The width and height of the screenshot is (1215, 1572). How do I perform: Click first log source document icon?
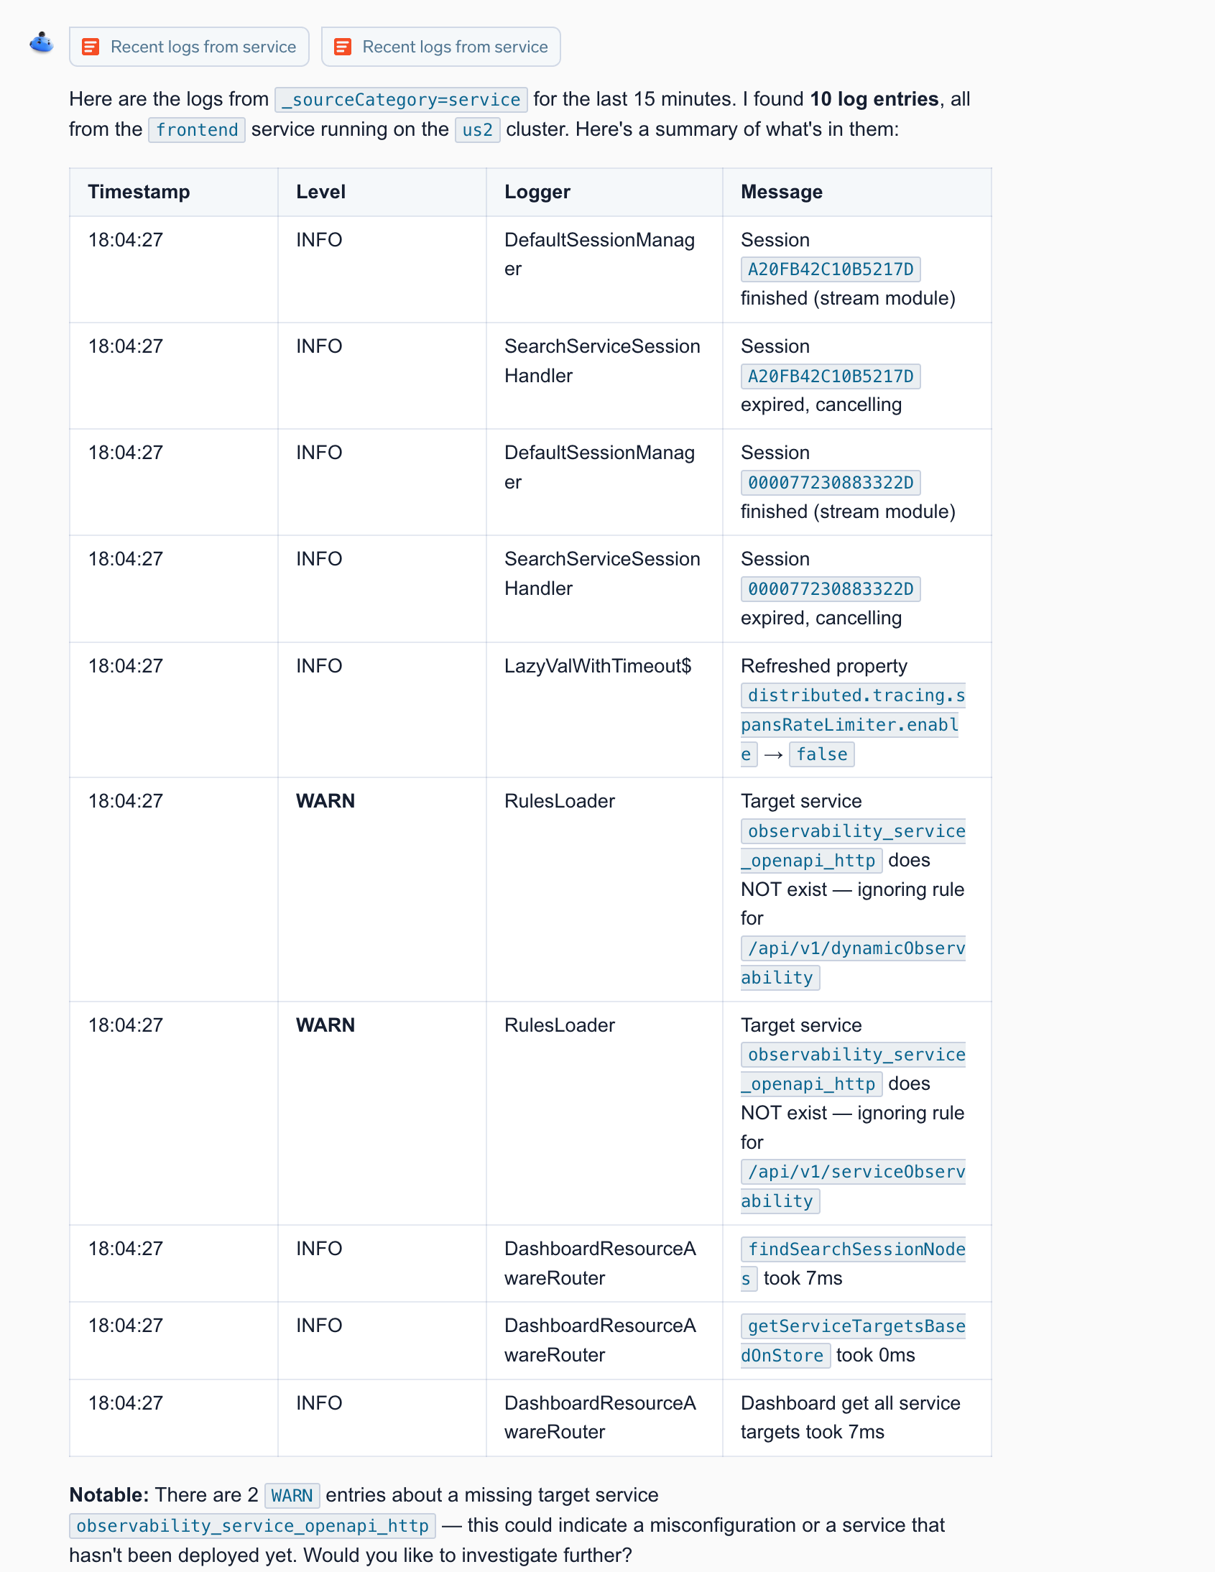91,47
